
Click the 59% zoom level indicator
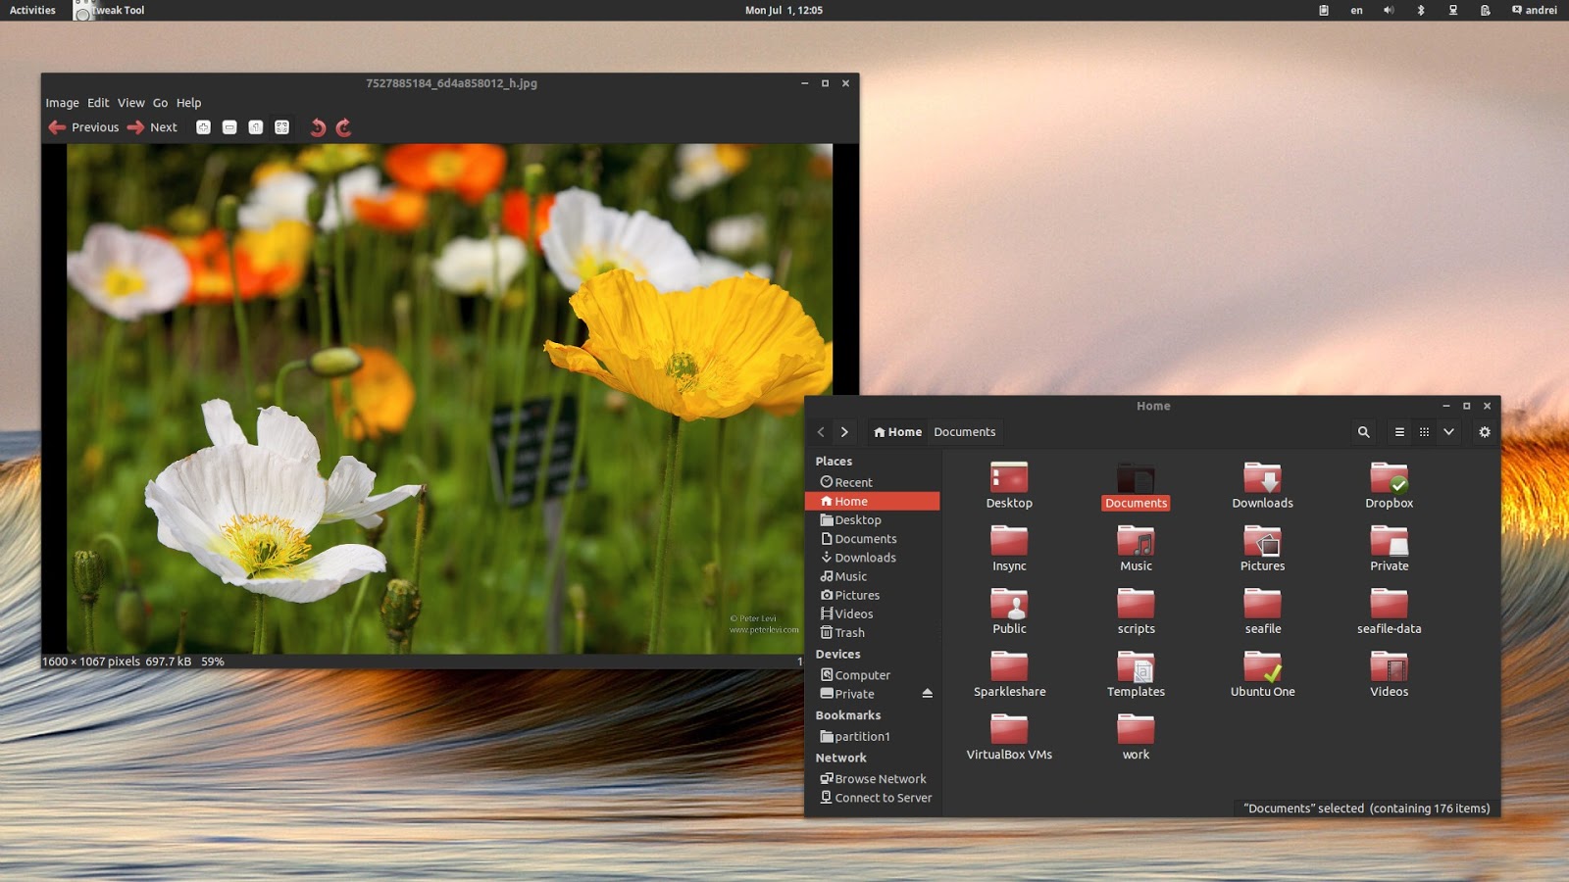click(212, 661)
